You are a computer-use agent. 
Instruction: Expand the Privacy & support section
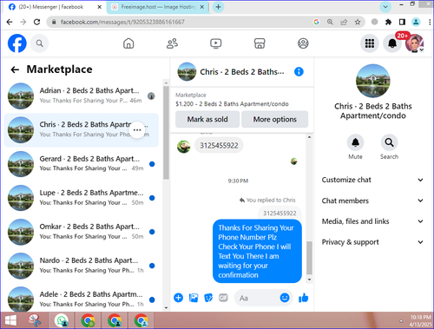[372, 242]
